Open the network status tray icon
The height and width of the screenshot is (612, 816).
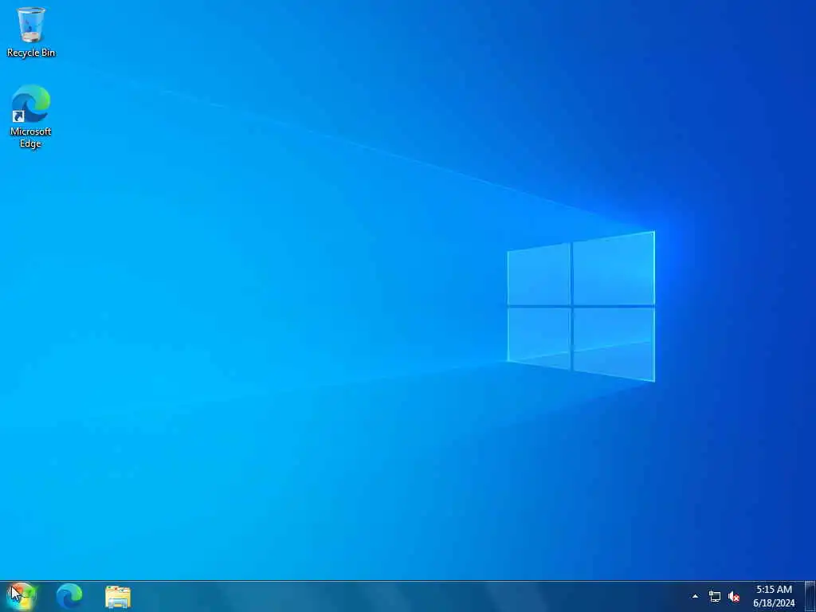pos(715,596)
